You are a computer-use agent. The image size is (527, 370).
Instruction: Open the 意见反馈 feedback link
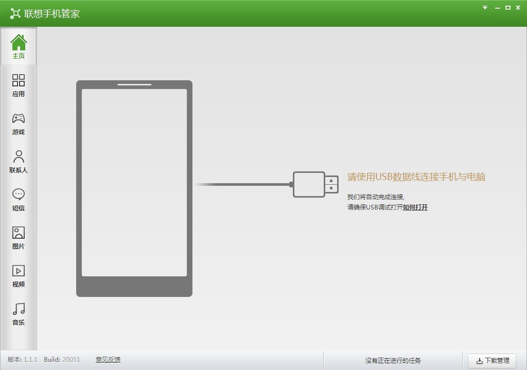pos(108,360)
